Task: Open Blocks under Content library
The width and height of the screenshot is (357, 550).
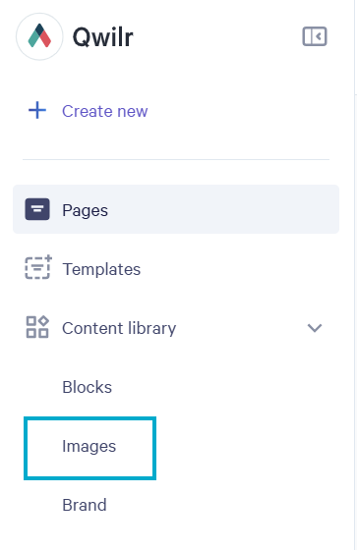Action: [x=87, y=387]
